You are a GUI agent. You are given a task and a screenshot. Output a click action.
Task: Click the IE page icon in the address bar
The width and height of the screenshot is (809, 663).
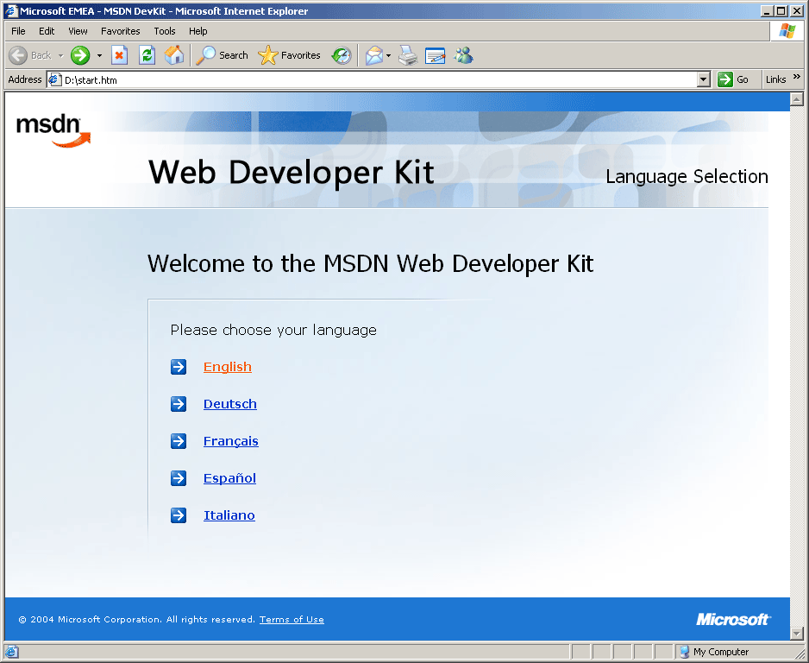coord(55,79)
